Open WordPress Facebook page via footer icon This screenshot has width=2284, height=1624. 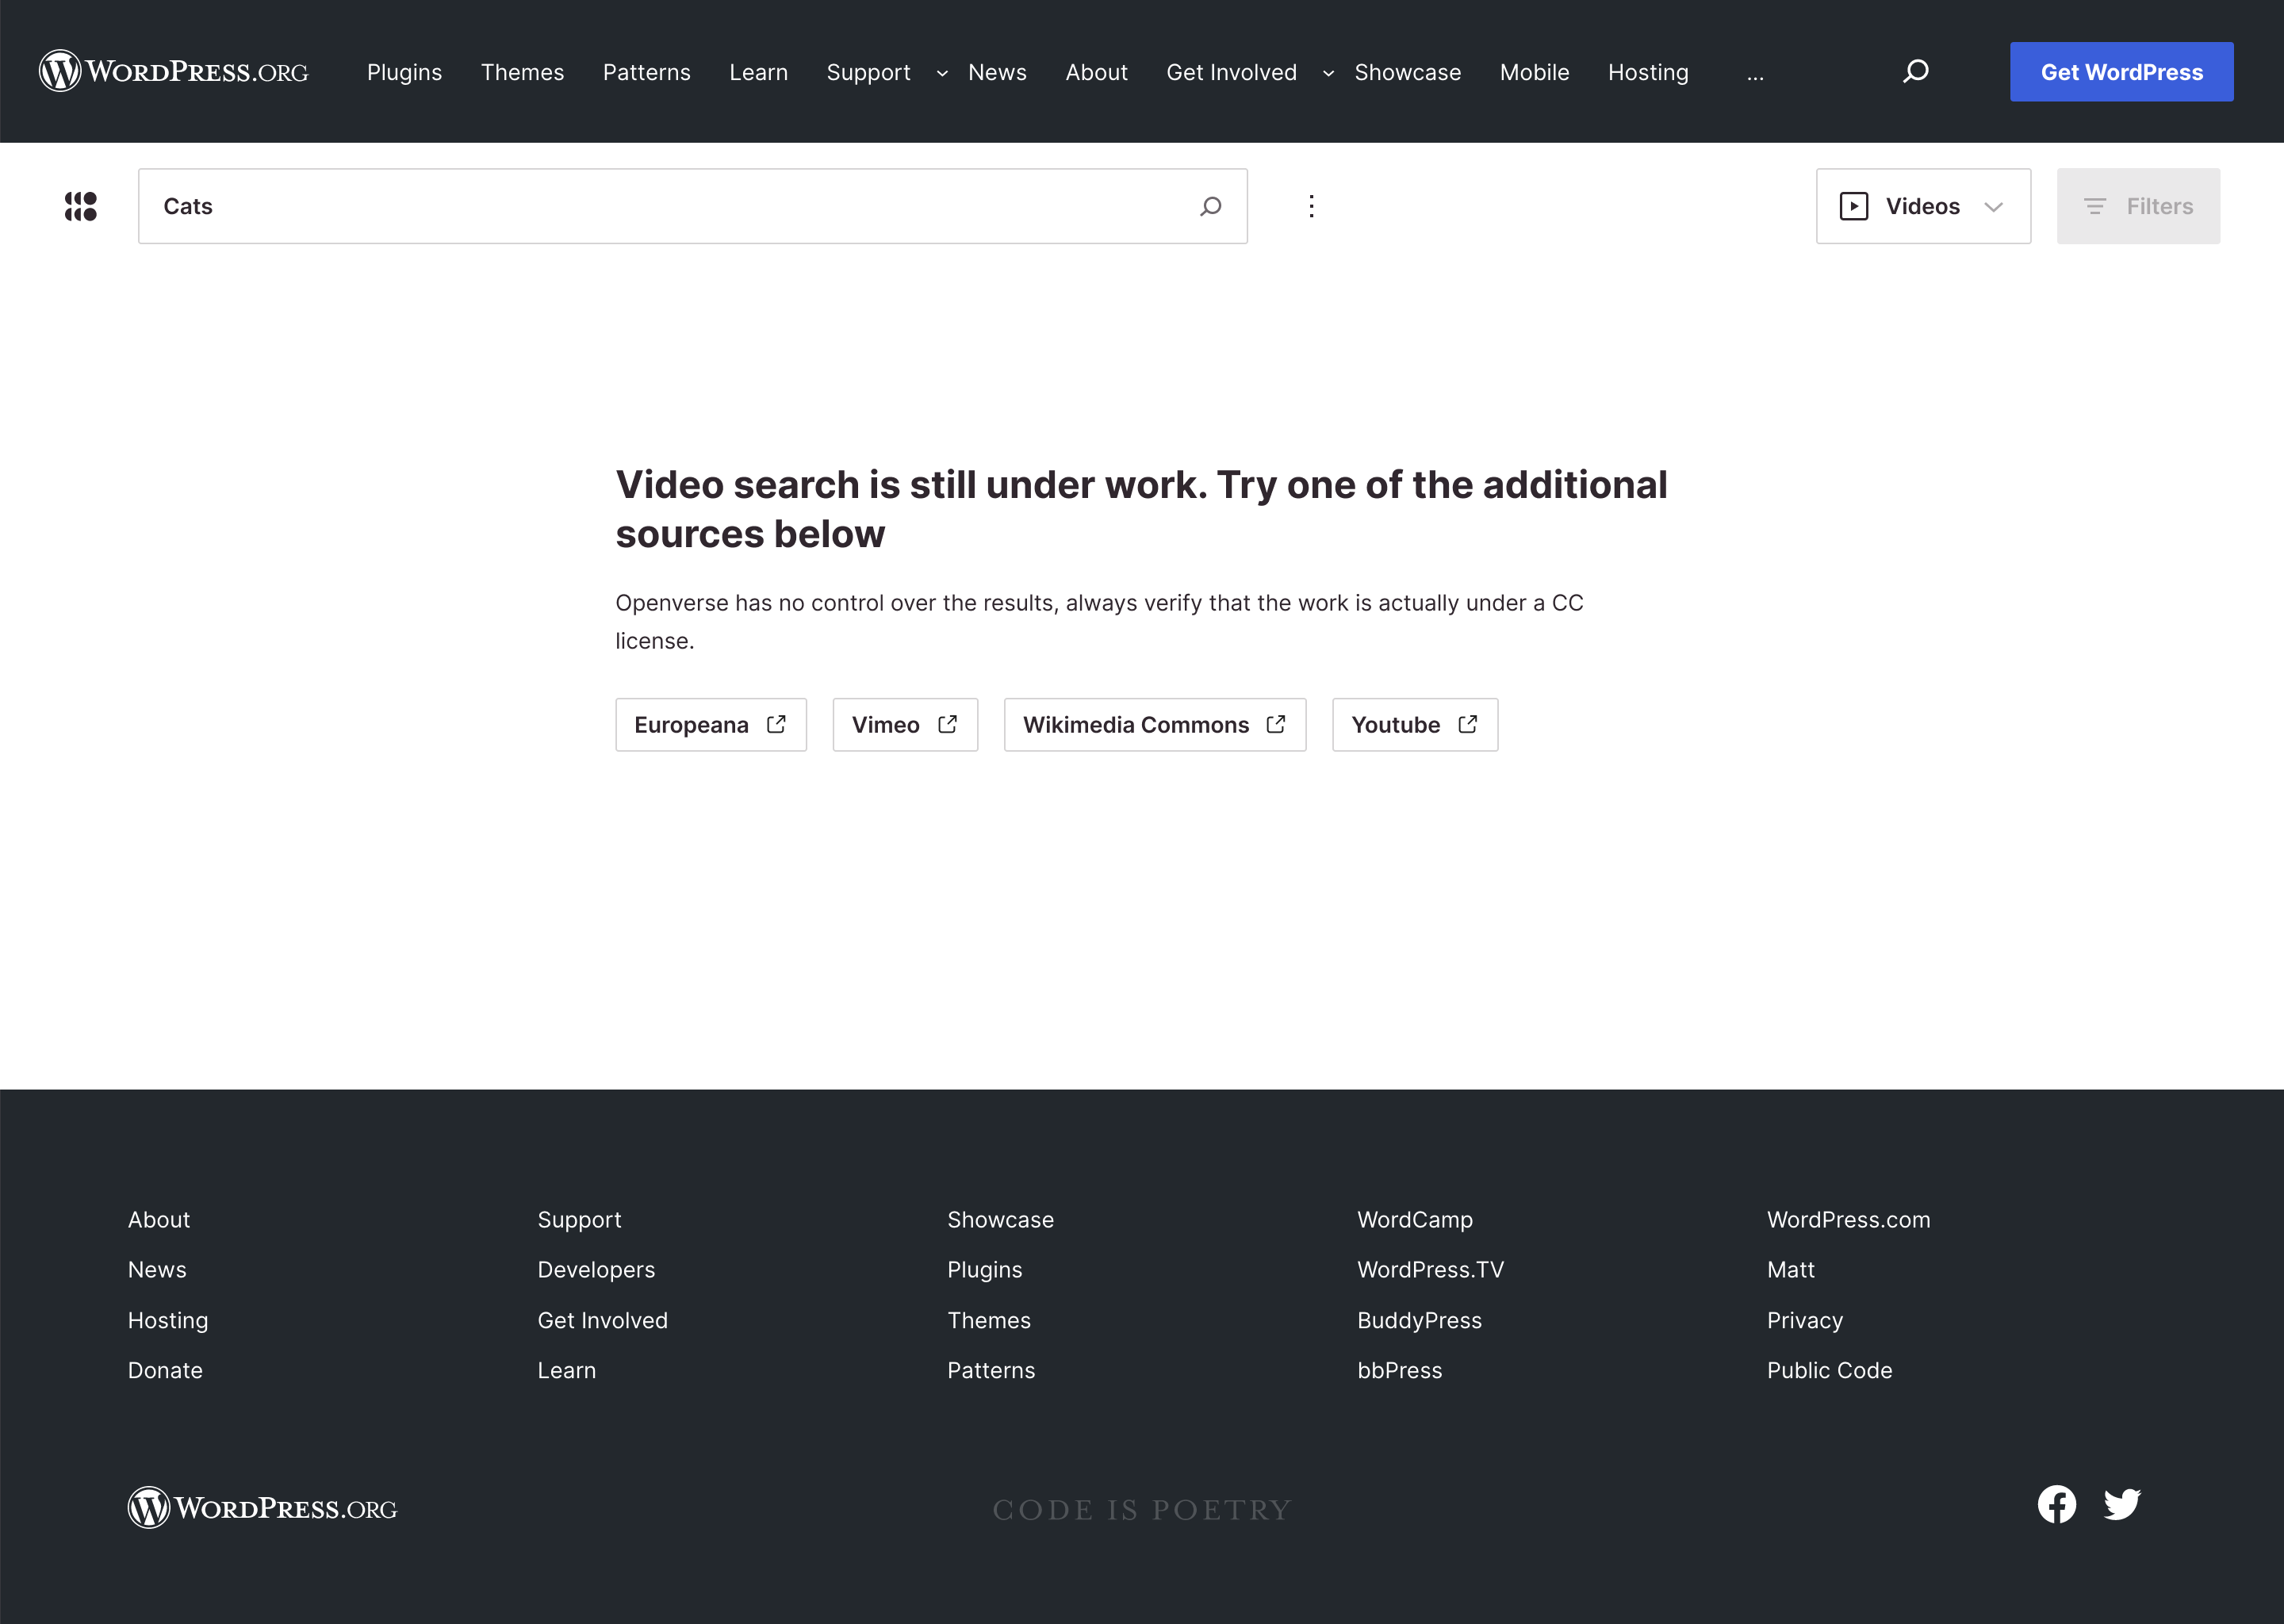(2057, 1504)
